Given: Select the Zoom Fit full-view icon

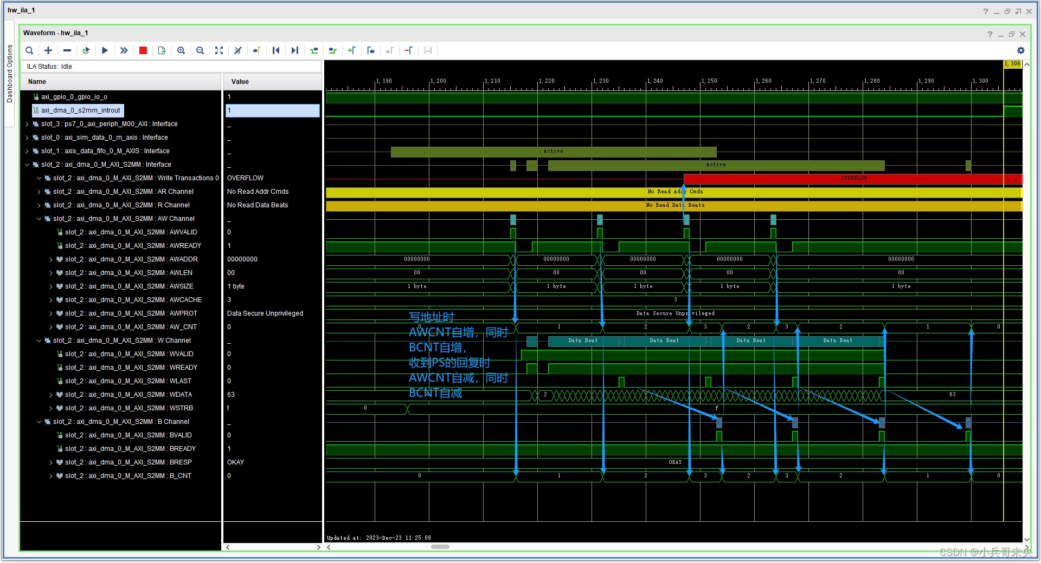Looking at the screenshot, I should [219, 50].
